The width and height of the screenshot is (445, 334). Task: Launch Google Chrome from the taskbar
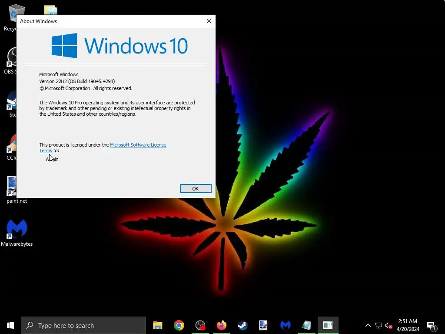[x=179, y=325]
